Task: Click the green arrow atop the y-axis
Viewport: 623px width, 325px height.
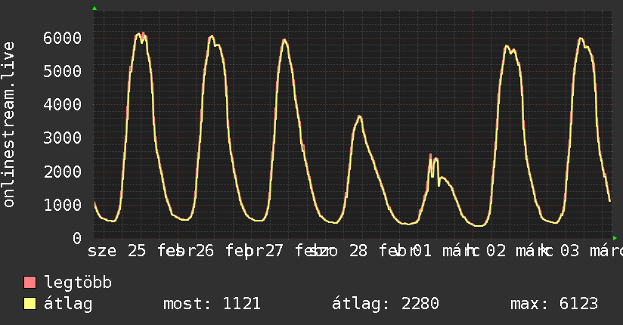Action: [x=95, y=8]
